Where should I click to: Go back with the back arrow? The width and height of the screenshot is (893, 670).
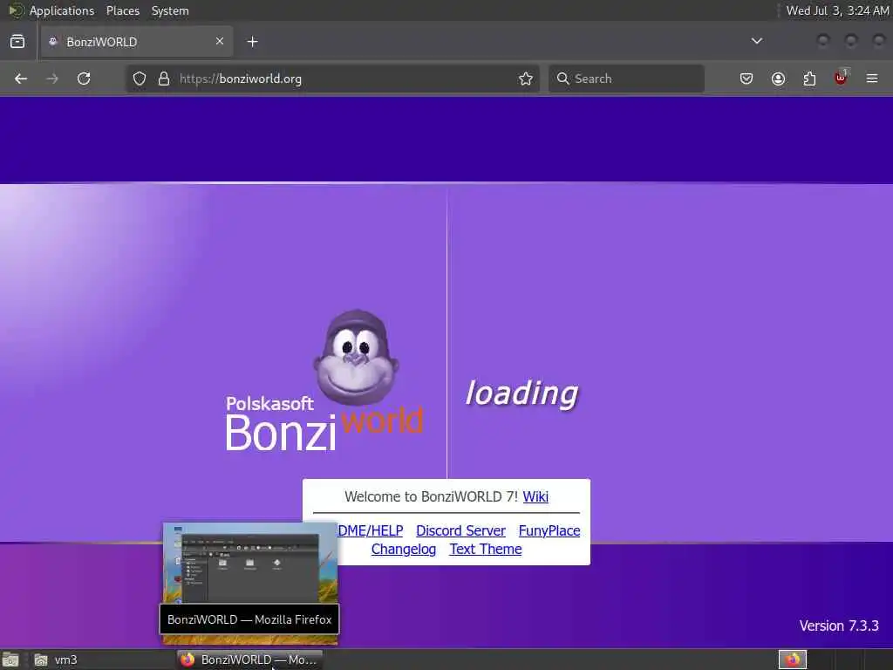coord(21,79)
